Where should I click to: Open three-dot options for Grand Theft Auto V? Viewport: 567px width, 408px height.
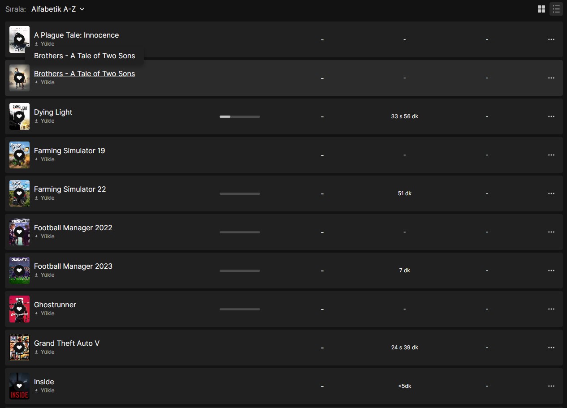[x=551, y=348]
